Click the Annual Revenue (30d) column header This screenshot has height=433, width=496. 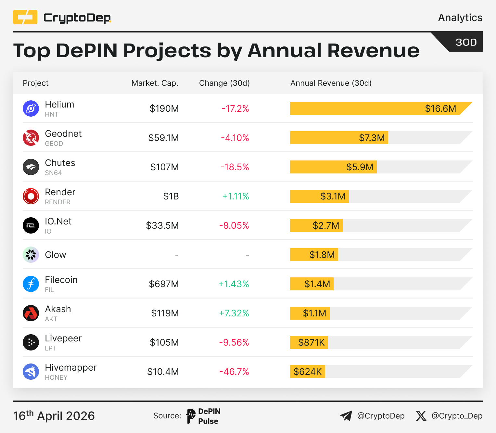pos(331,83)
